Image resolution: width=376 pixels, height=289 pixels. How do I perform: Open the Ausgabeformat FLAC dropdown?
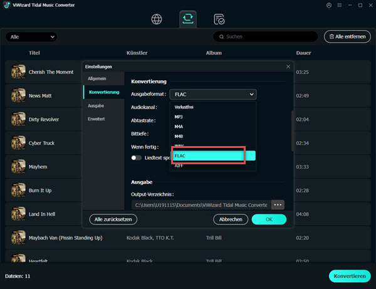click(213, 94)
